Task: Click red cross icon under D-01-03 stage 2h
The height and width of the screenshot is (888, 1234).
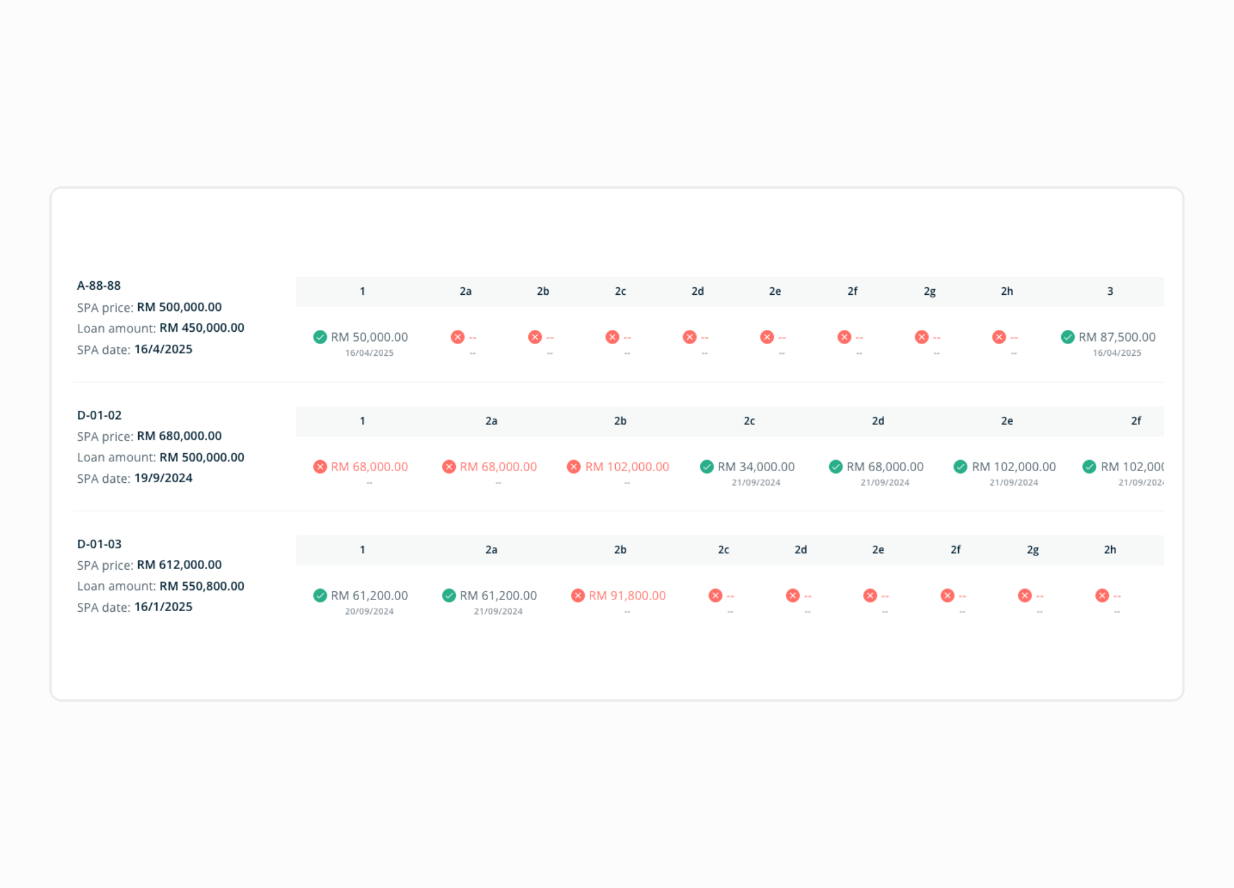Action: click(x=1102, y=596)
